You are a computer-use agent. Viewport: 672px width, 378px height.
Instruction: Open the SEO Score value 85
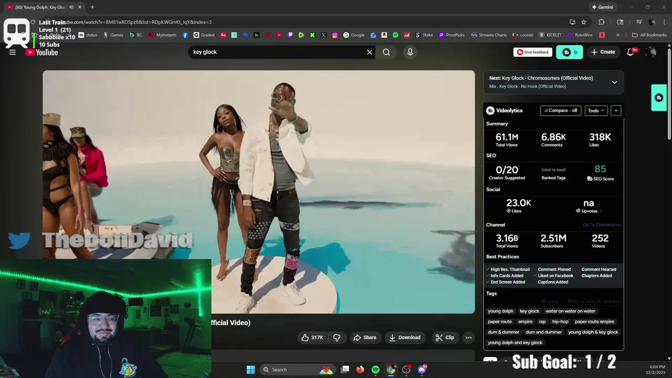pos(600,169)
